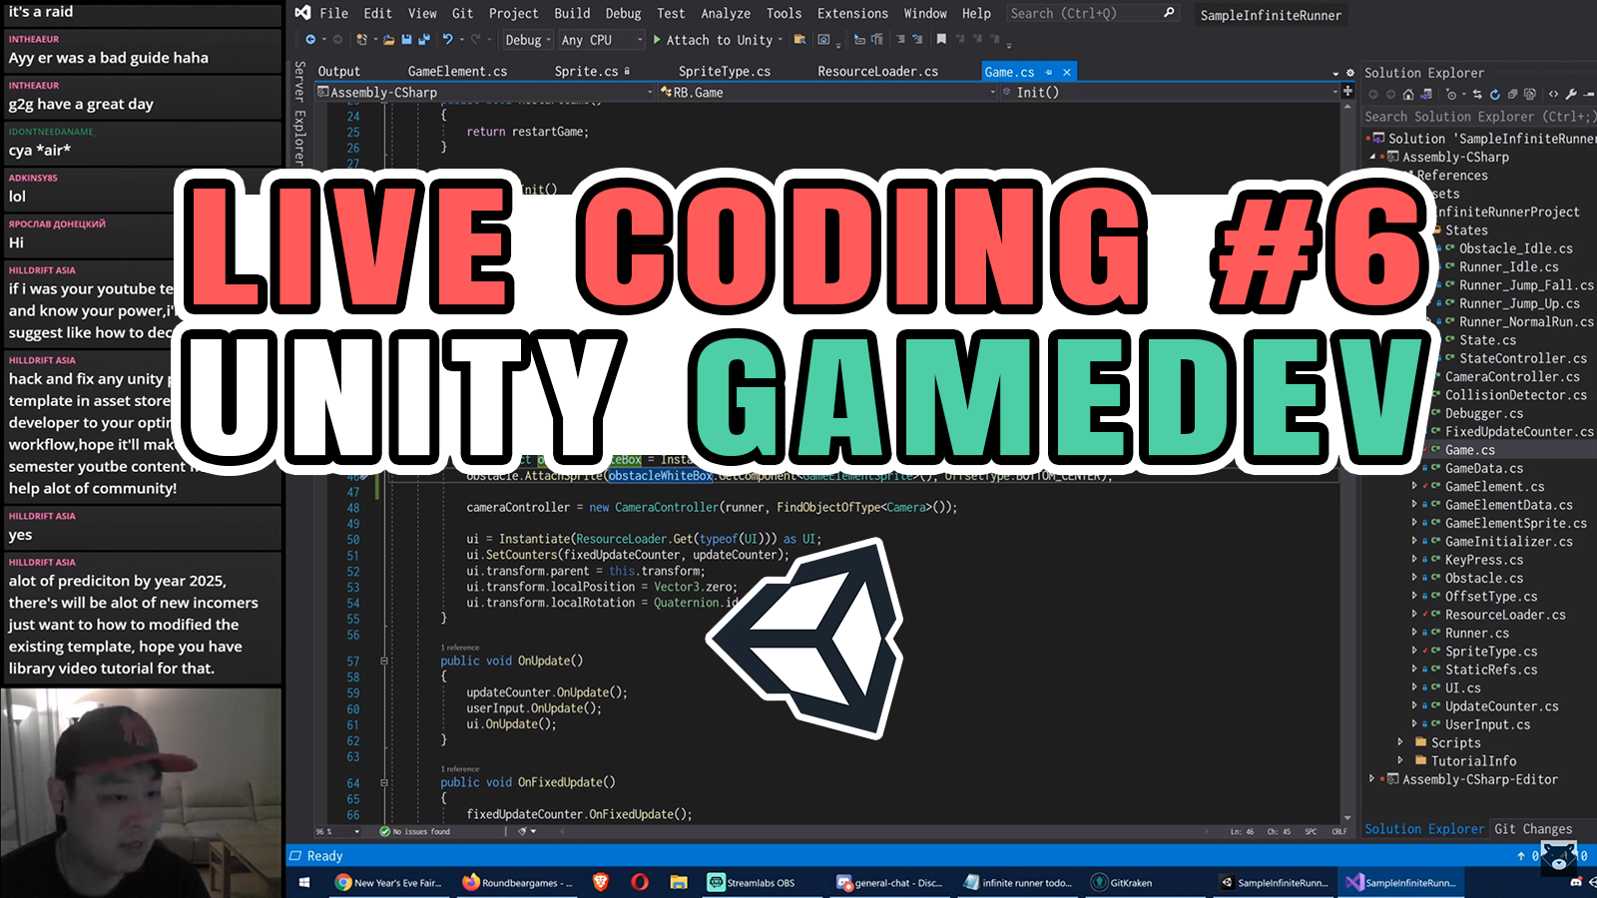Close the Game.cs editor tab
The width and height of the screenshot is (1597, 898).
pyautogui.click(x=1067, y=72)
